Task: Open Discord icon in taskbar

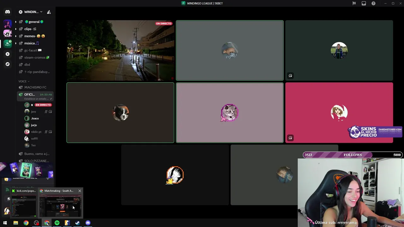Action: [88, 223]
